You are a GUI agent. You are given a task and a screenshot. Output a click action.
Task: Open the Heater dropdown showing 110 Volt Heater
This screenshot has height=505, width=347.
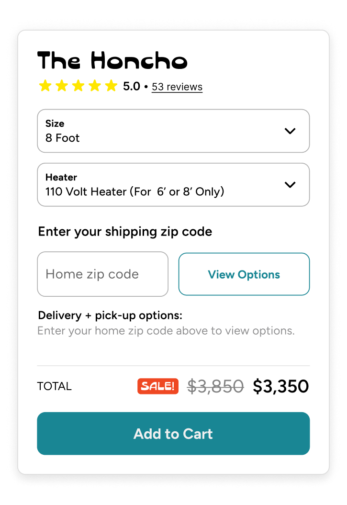[x=173, y=185]
